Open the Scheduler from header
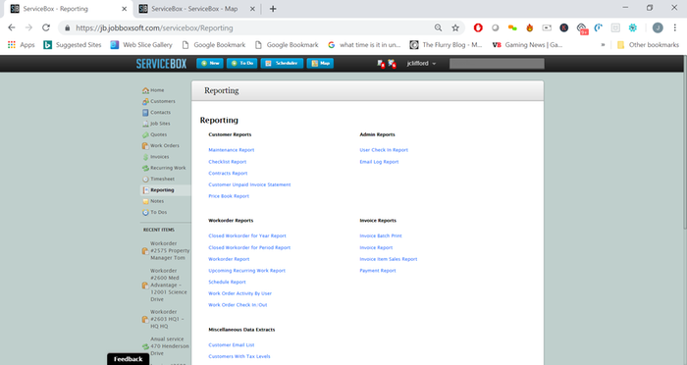The image size is (687, 365). pyautogui.click(x=282, y=63)
